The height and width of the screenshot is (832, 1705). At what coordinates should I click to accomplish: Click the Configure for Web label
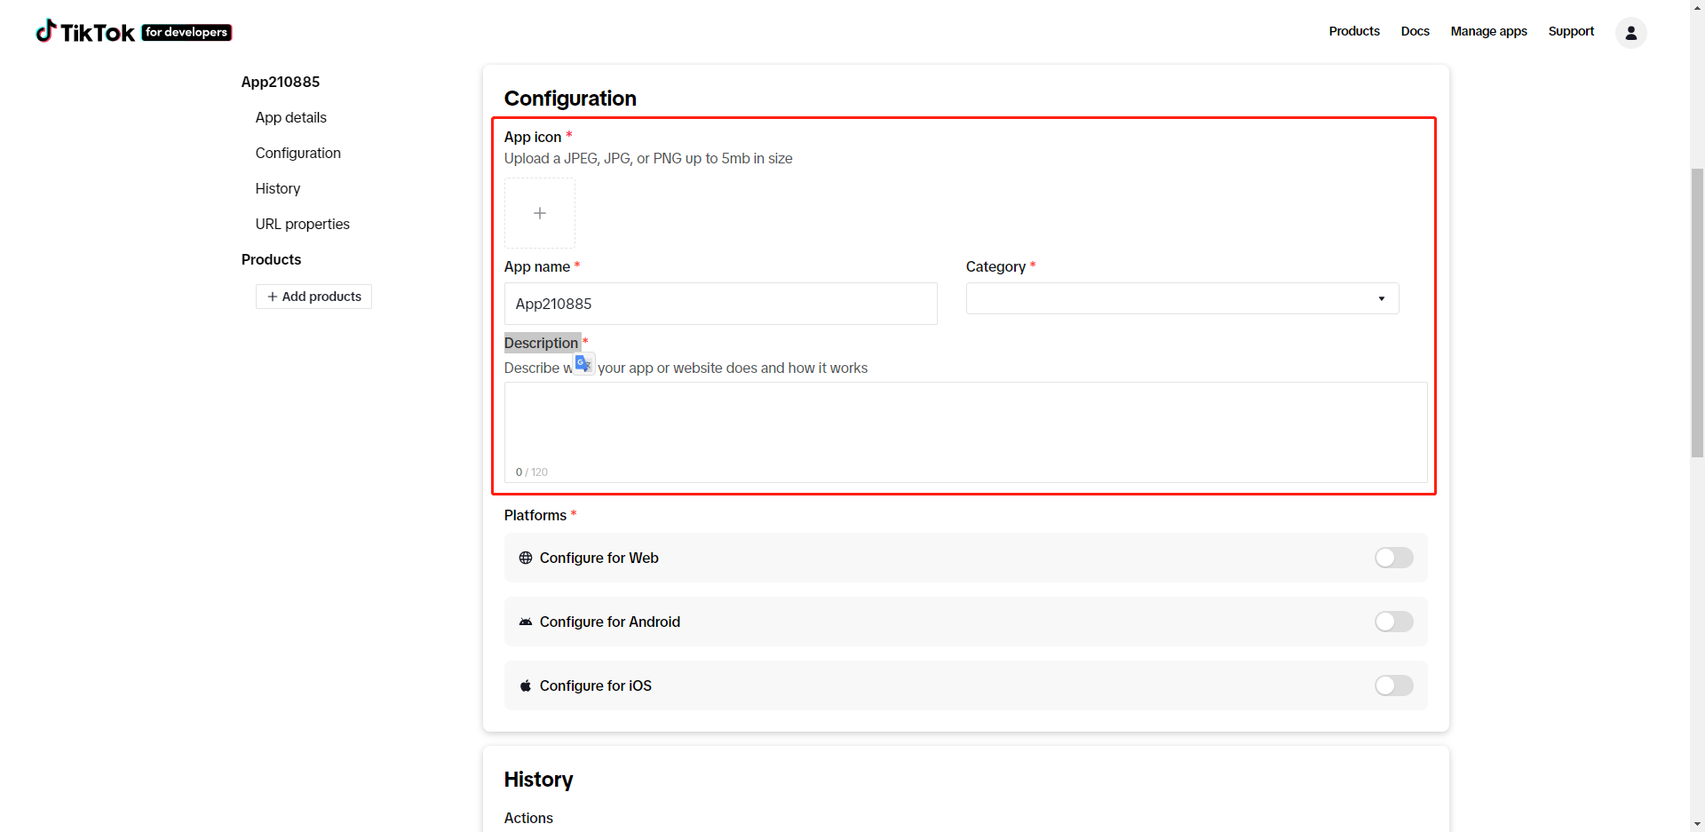599,558
